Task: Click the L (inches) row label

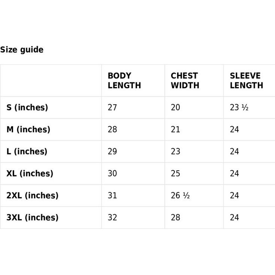Action: [x=27, y=152]
